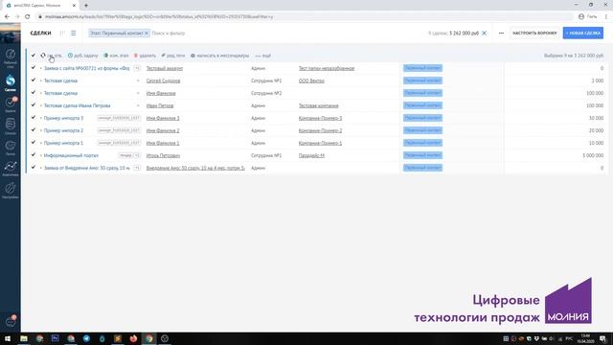This screenshot has height=345, width=613.
Task: Open Списки section in left sidebar
Action: 11,126
